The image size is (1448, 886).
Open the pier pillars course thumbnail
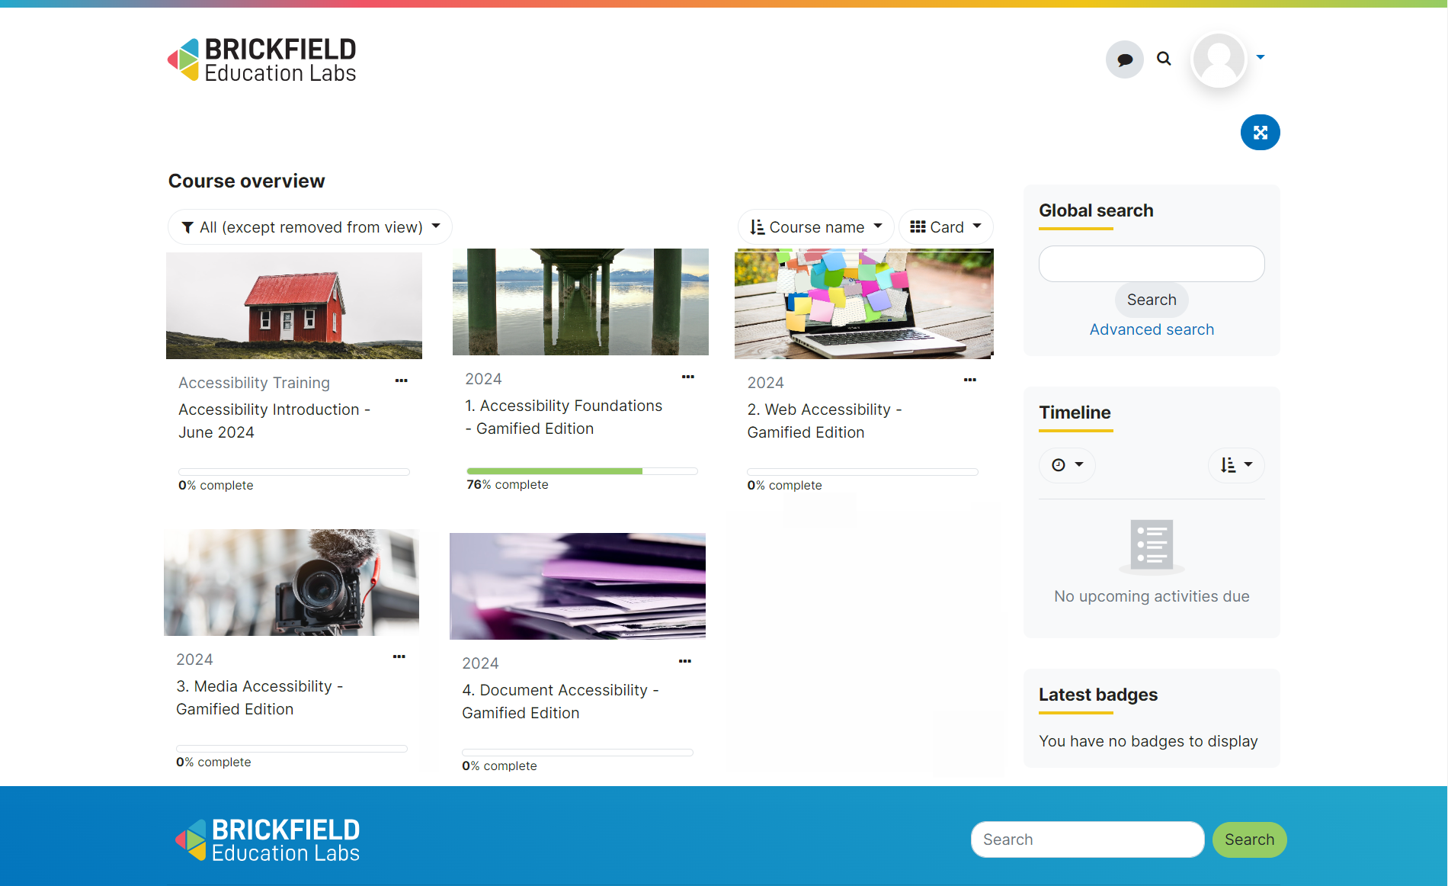point(581,302)
